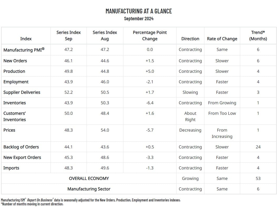277x208 pixels.
Task: Select the New Orders row label
Action: [15, 61]
